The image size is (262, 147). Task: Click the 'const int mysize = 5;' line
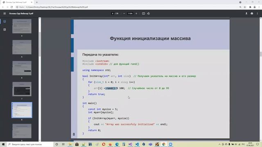[x=103, y=109]
